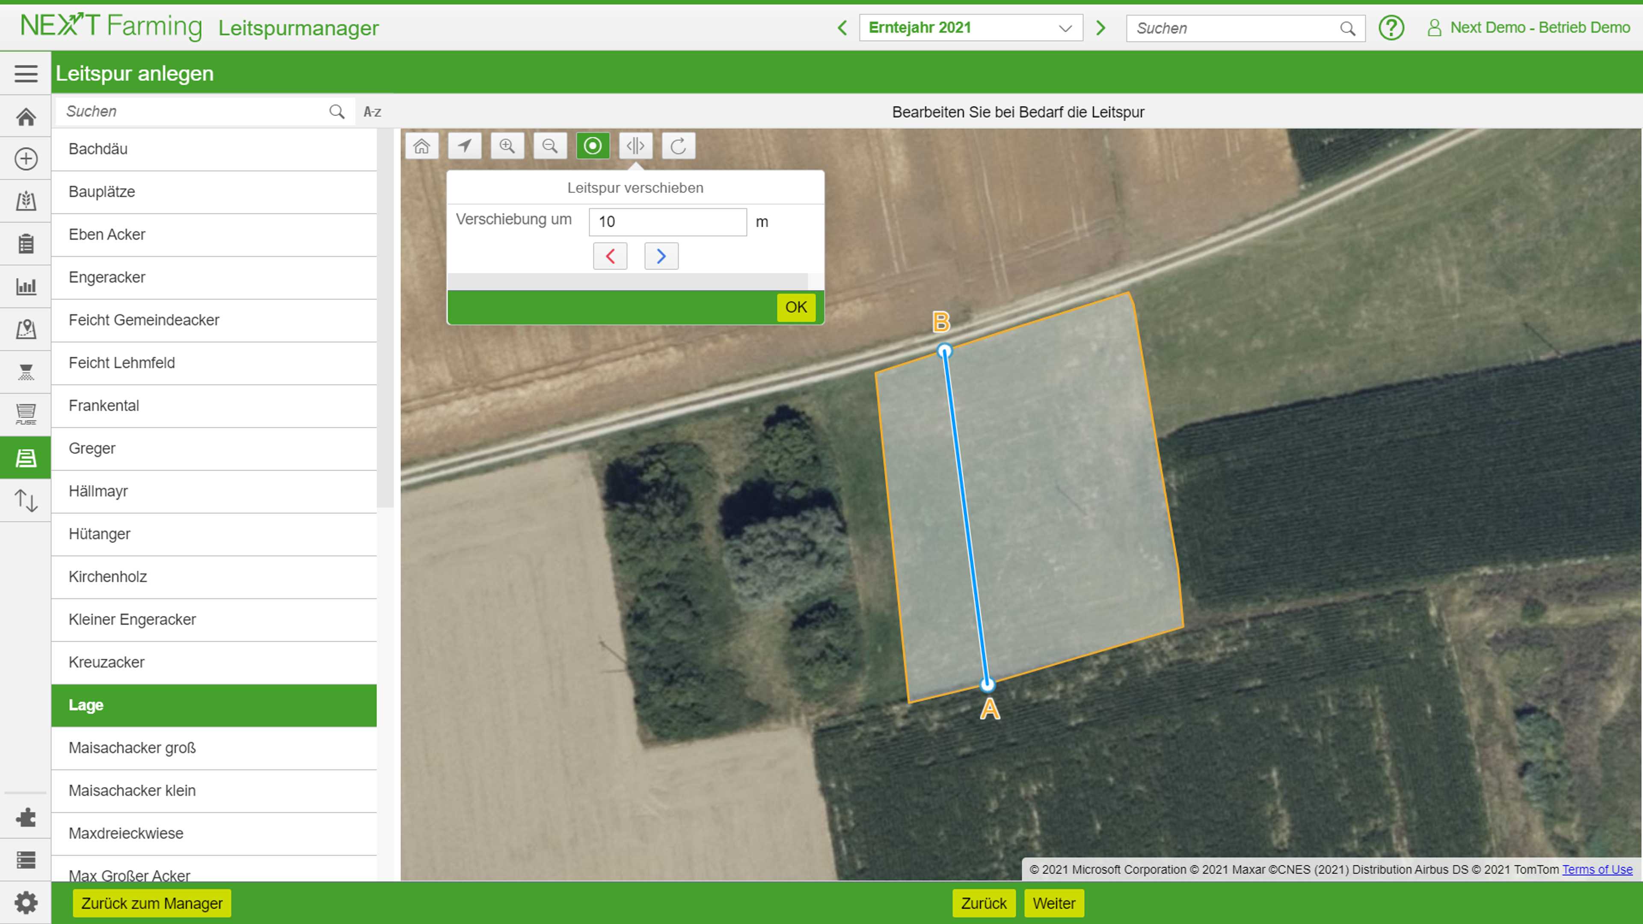Select Hällmayr in field list

tap(214, 491)
